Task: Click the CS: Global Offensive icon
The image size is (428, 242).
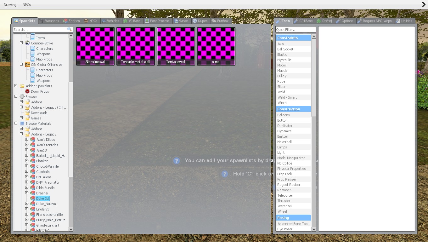Action: 27,65
